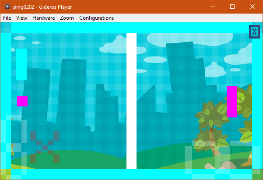Click the magenta right paddle

pos(232,102)
